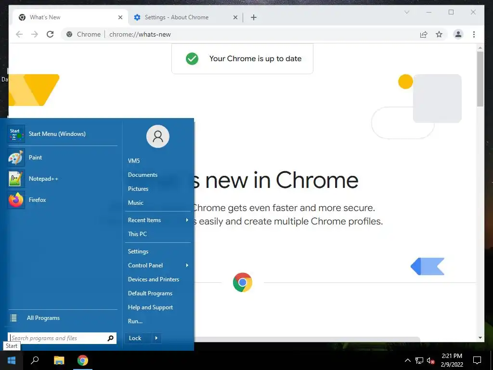Screen dimensions: 493x370
Task: Click the Chrome site info chip
Action: (x=84, y=34)
